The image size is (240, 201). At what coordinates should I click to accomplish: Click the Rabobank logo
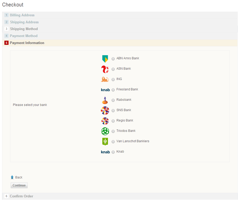point(105,100)
